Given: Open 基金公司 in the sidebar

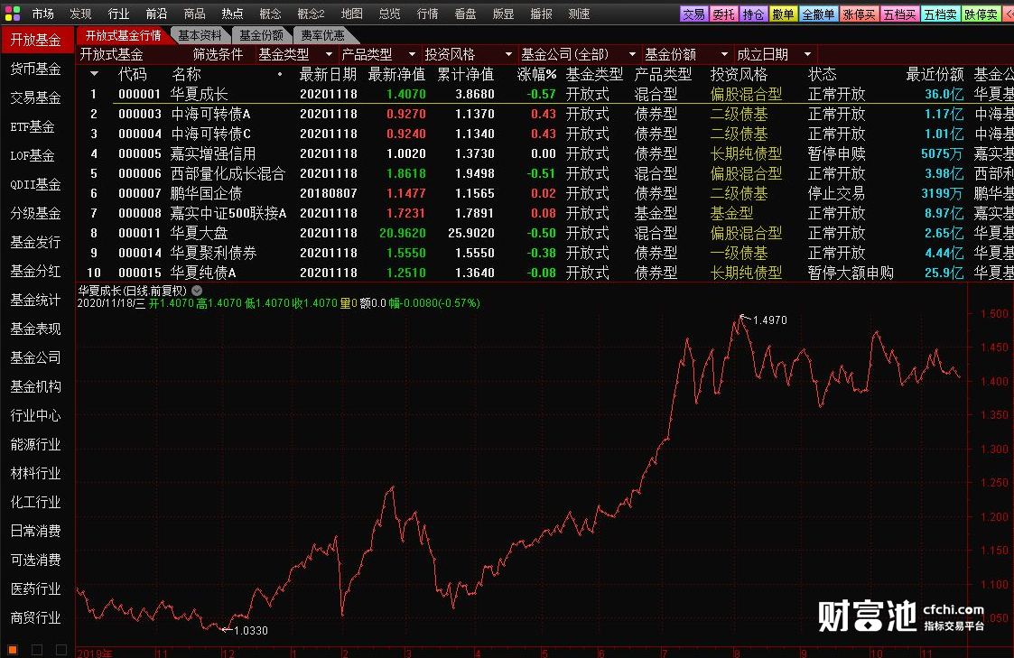Looking at the screenshot, I should click(x=35, y=357).
